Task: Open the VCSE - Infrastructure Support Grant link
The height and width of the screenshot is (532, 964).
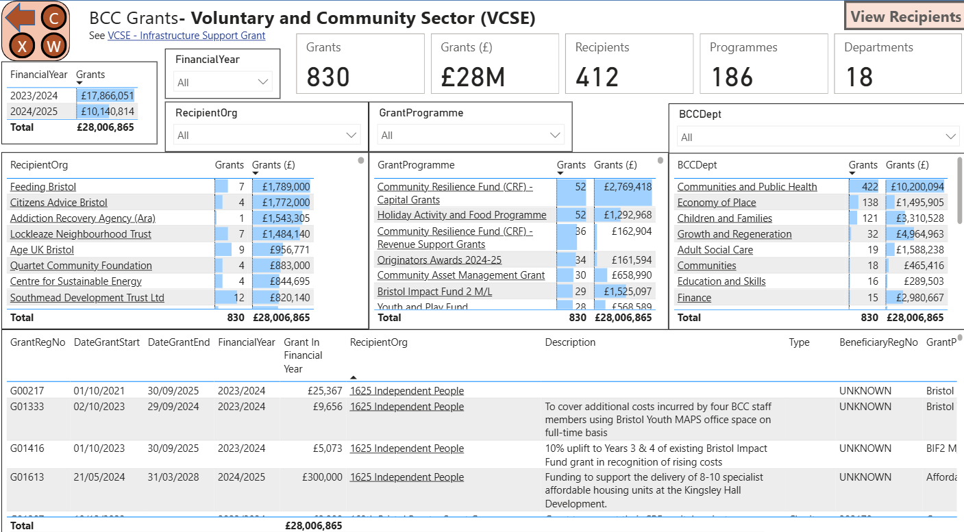Action: (x=186, y=36)
